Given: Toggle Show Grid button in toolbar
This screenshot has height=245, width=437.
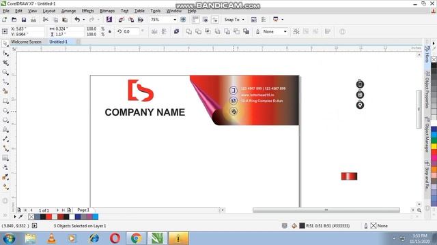Looking at the screenshot, I should click(x=206, y=20).
